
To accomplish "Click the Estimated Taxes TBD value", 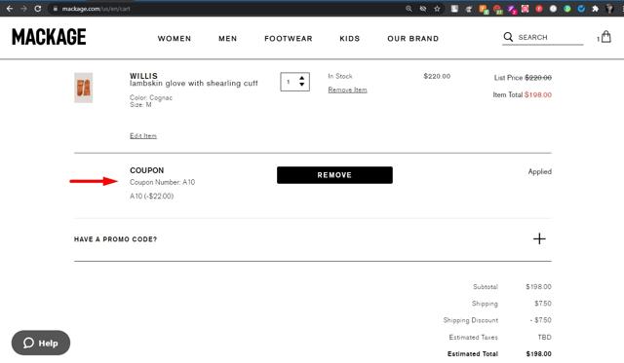I will pyautogui.click(x=544, y=337).
